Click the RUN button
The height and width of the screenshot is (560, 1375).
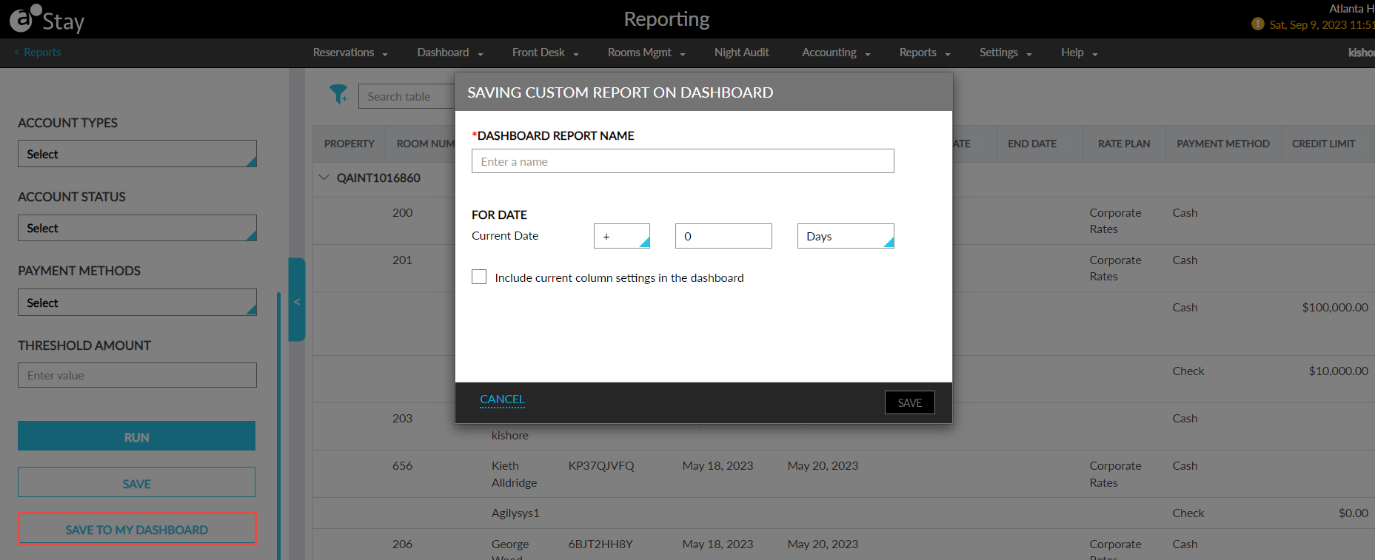[136, 436]
